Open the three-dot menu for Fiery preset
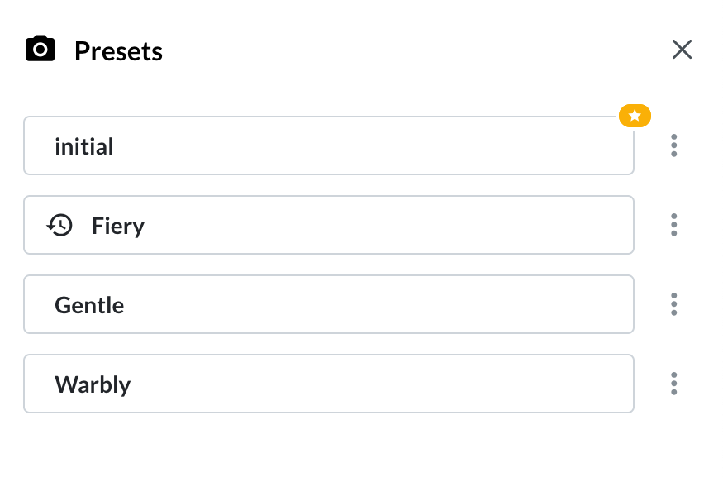Screen dimensions: 723x477 [673, 225]
